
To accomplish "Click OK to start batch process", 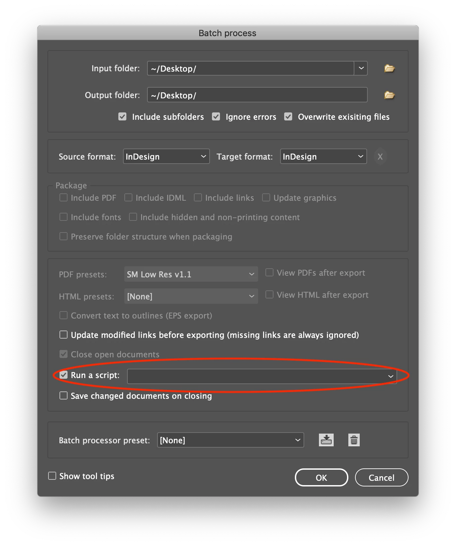I will [x=322, y=477].
